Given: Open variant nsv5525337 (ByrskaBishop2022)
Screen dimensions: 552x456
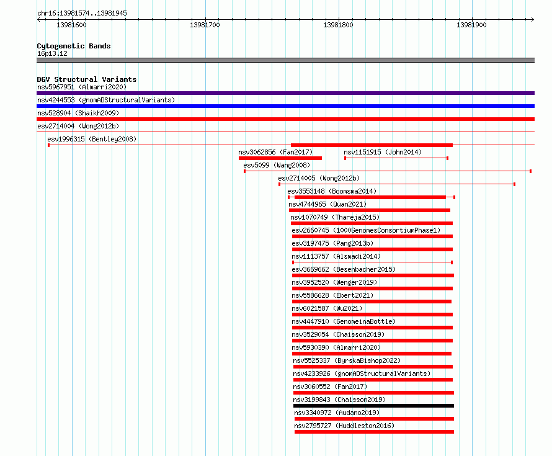Looking at the screenshot, I should [x=347, y=360].
